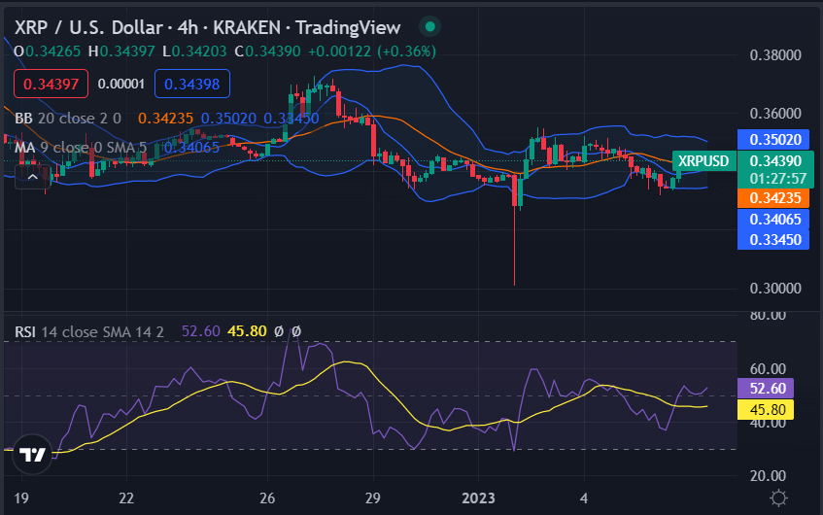823x515 pixels.
Task: Click the 20.00 RSI axis label
Action: pos(768,475)
